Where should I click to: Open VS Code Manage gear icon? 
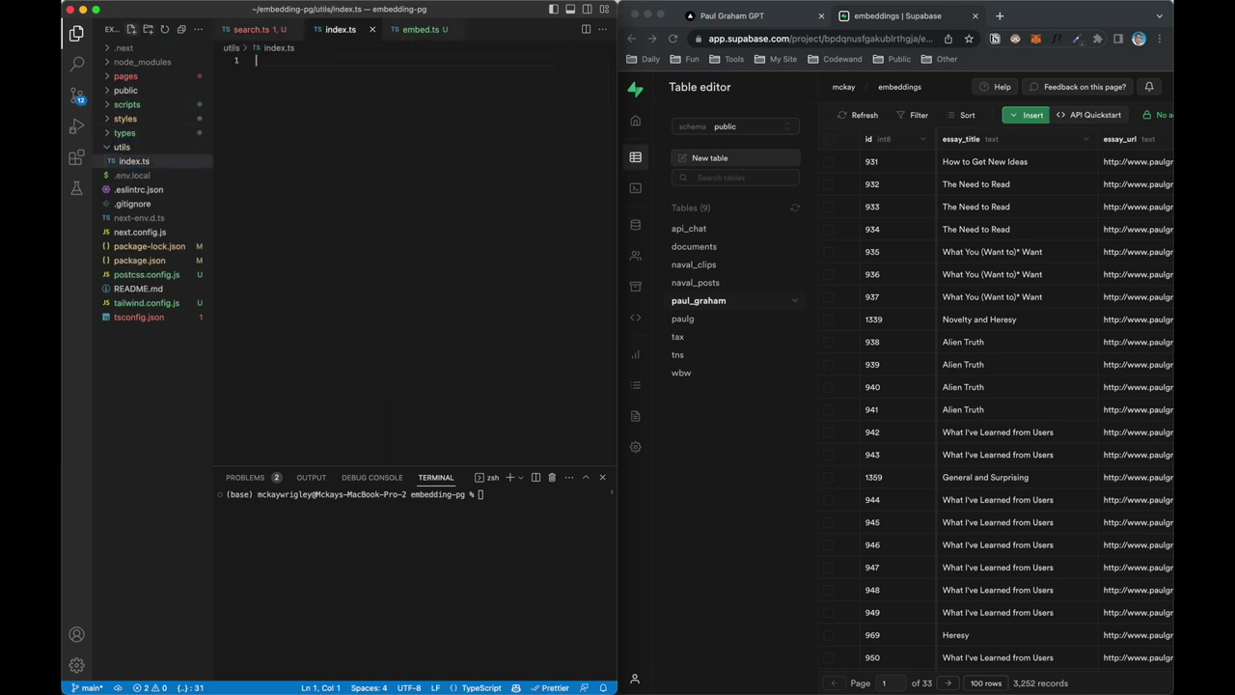[76, 665]
